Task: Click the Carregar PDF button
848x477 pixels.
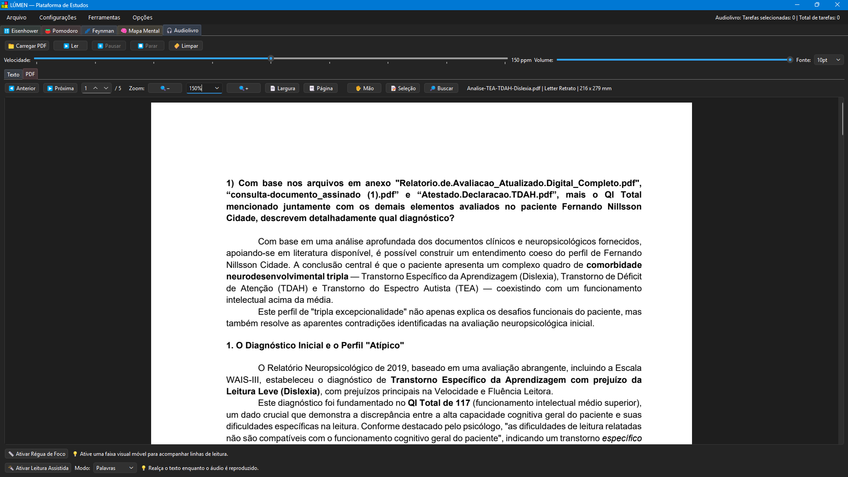Action: pyautogui.click(x=27, y=46)
